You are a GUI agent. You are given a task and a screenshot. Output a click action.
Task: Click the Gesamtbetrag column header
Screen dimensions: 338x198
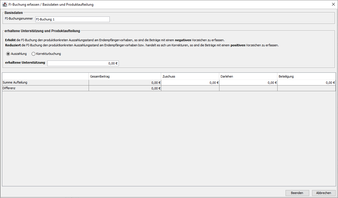pyautogui.click(x=125, y=76)
